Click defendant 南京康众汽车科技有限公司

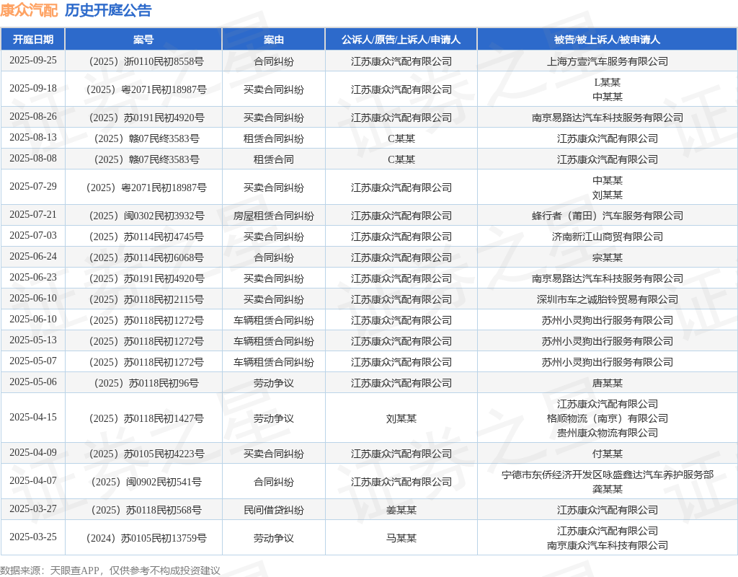[607, 545]
